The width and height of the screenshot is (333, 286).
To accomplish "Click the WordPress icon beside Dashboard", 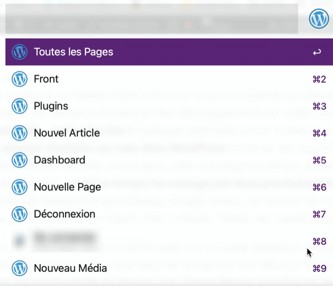I will click(19, 160).
